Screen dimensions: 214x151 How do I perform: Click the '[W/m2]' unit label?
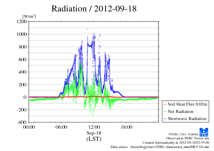point(29,16)
